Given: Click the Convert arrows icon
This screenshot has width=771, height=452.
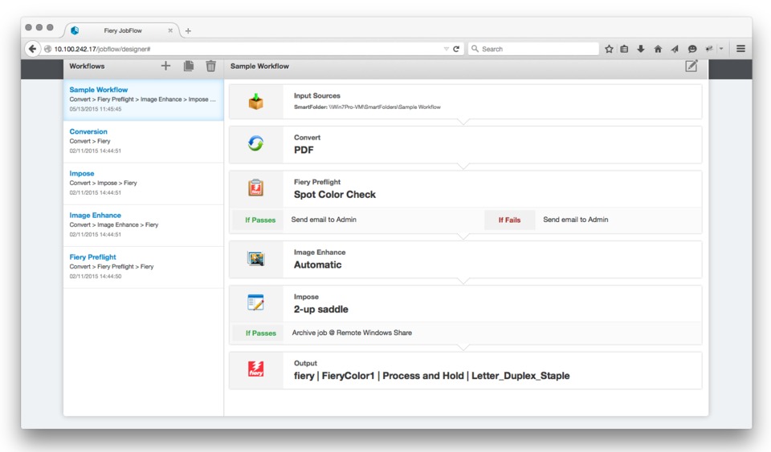Looking at the screenshot, I should coord(255,143).
